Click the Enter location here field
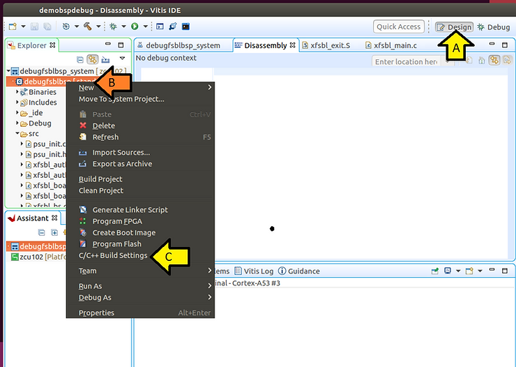516x367 pixels. click(x=408, y=61)
